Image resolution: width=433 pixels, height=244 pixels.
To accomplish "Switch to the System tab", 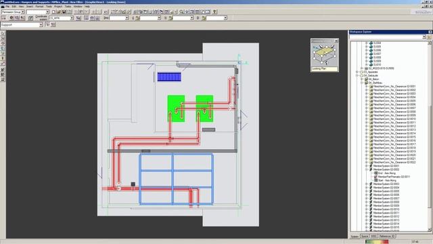I will (355, 237).
